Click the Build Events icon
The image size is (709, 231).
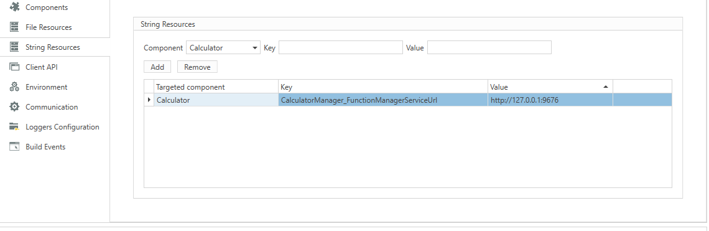pos(14,147)
